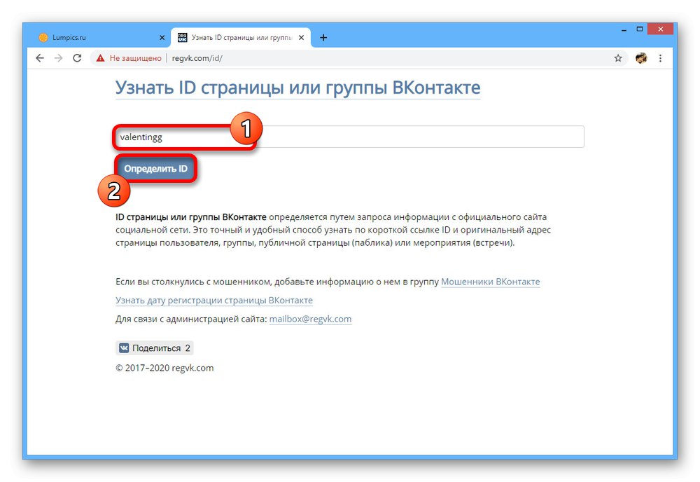
Task: Bookmark this page with the star icon
Action: [618, 58]
